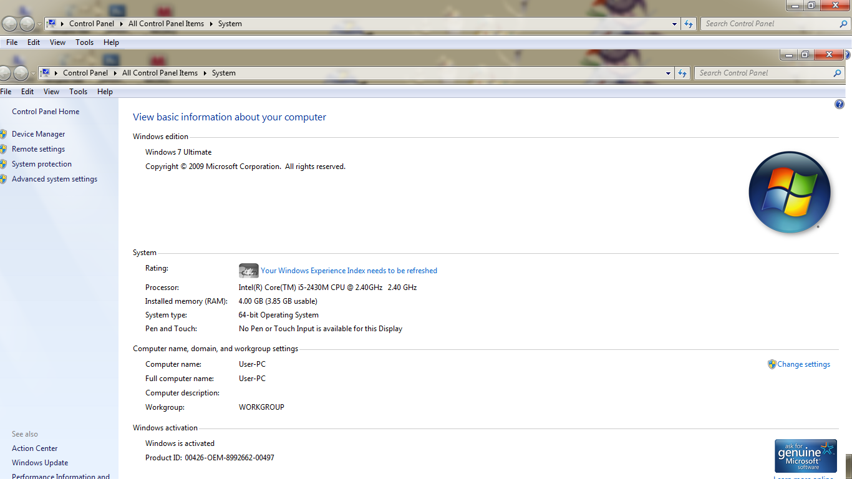Click the blue Help question mark icon
The image size is (852, 479).
[839, 104]
